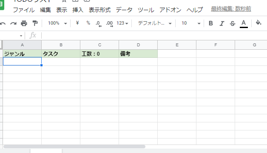Viewport: 267px width, 153px height.
Task: Open the 最終編集: 数秒前 link
Action: coord(231,9)
